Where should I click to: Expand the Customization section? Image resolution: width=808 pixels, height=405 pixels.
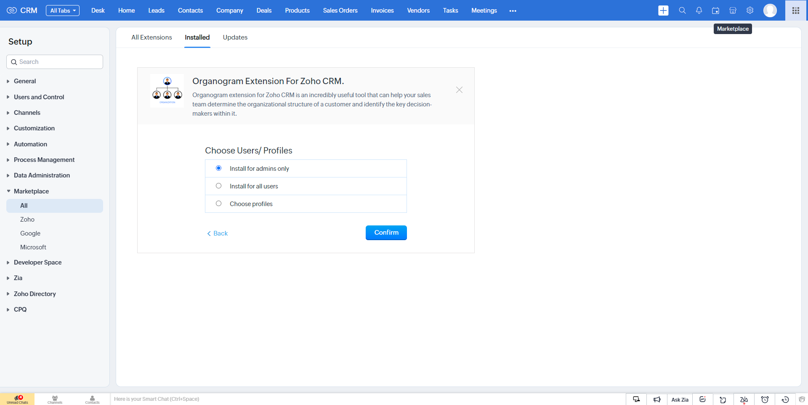34,128
